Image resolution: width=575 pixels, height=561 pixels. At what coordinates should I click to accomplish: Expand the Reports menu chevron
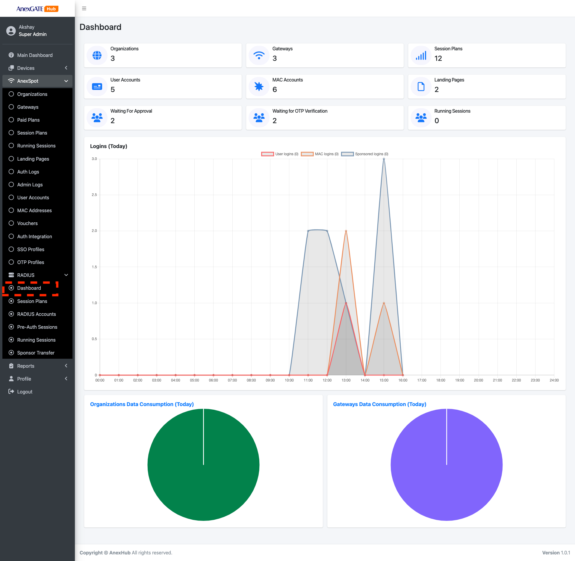[x=66, y=366]
